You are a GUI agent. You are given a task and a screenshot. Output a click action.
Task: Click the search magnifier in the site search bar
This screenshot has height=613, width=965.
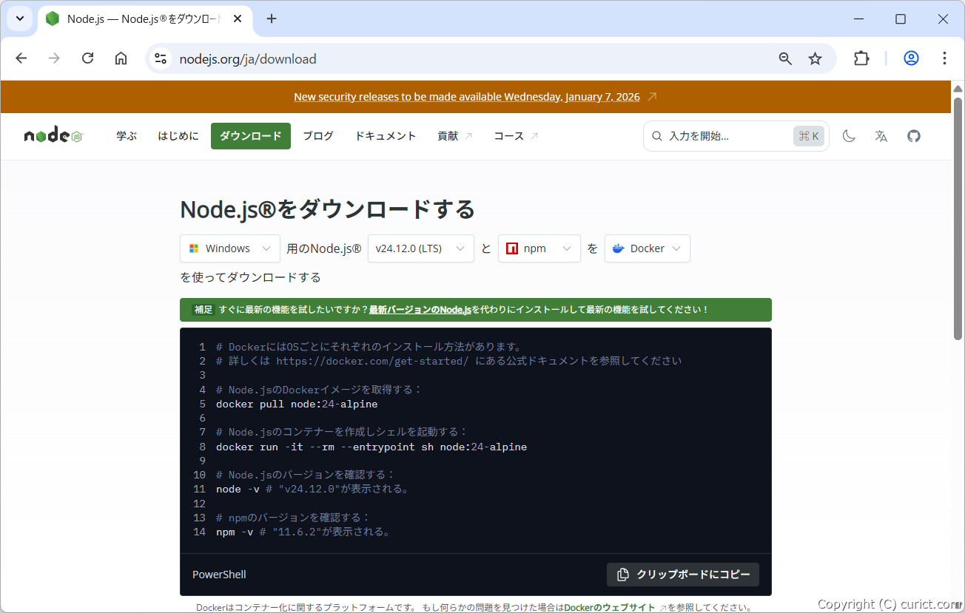[657, 136]
